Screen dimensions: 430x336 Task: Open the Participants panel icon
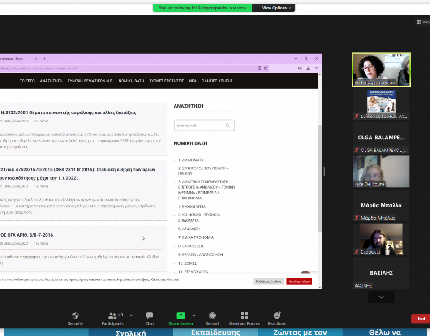(112, 315)
